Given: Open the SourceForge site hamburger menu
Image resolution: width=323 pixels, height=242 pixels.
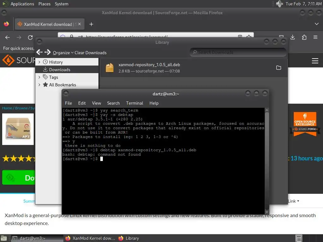Looking at the screenshot, I should coord(315,61).
